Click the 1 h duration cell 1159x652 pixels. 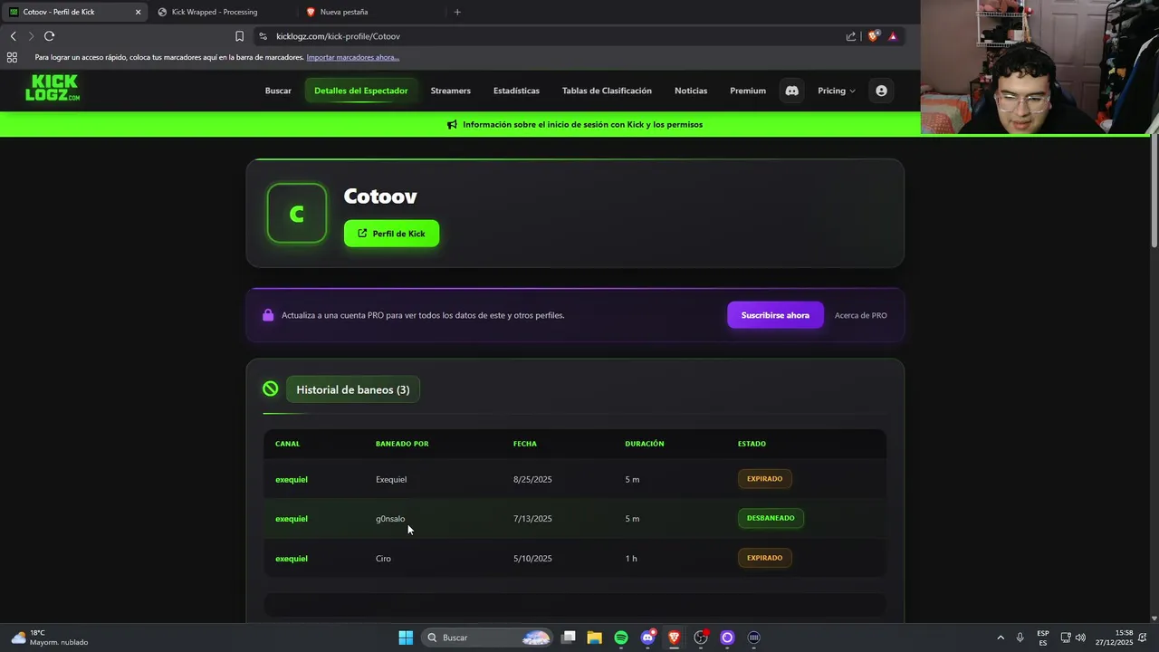click(631, 559)
